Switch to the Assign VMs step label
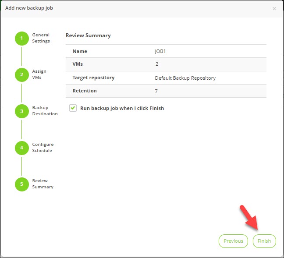 pyautogui.click(x=39, y=74)
